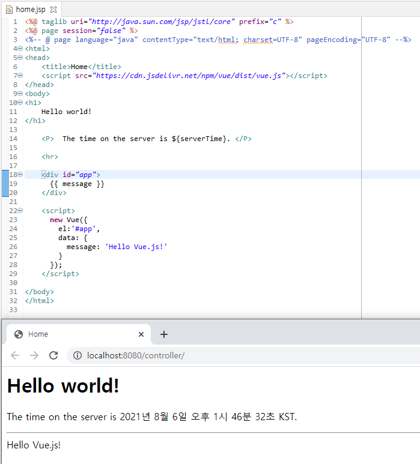Viewport: 420px width, 464px height.
Task: Click the vue.js CDN script URL
Action: click(190, 76)
